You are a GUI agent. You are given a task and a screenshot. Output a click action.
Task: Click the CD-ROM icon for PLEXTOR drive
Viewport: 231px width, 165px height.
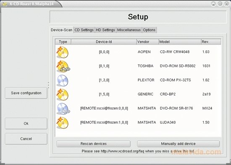pos(63,81)
